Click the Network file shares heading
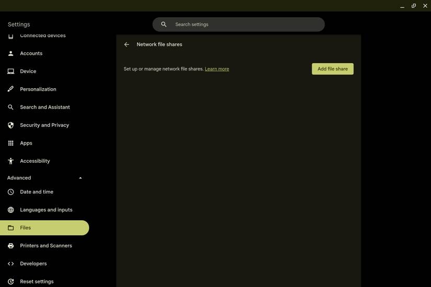Viewport: 431px width, 287px height. tap(159, 44)
